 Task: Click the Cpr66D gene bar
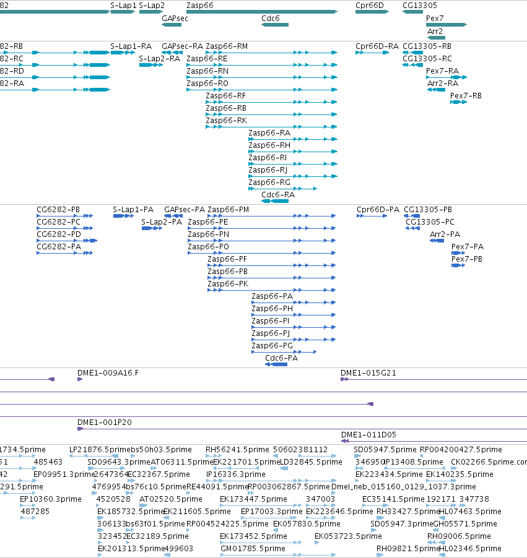coord(372,12)
